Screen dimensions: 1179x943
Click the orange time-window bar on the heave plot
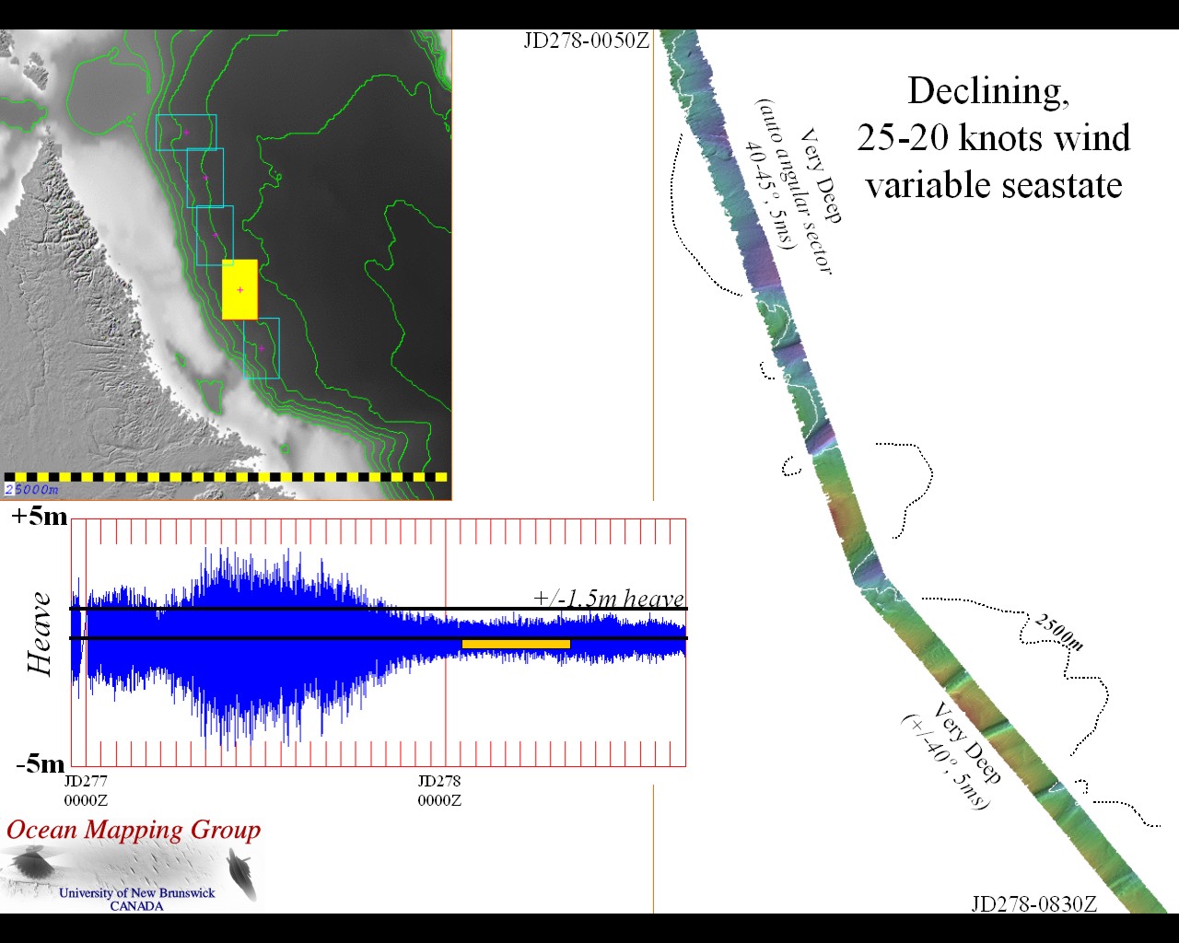516,644
